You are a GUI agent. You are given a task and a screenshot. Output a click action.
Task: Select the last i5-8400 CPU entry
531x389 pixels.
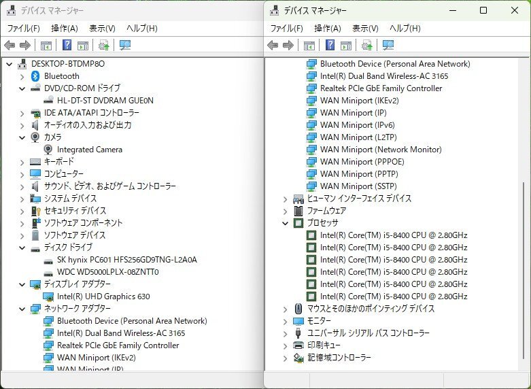[394, 297]
